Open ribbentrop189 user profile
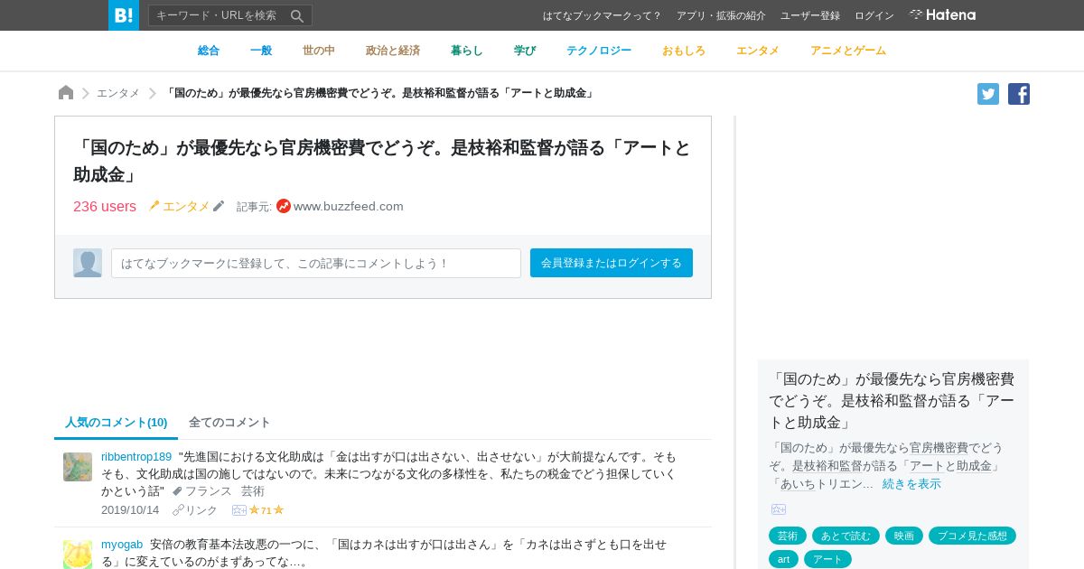 136,456
